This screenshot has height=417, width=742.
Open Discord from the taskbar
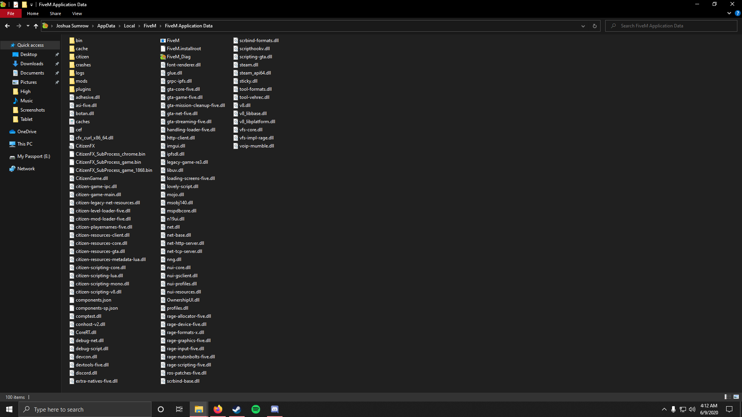(x=274, y=409)
